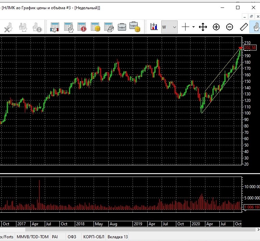This screenshot has height=241, width=260.
Task: Click the 202,58 current price label
Action: click(x=250, y=48)
